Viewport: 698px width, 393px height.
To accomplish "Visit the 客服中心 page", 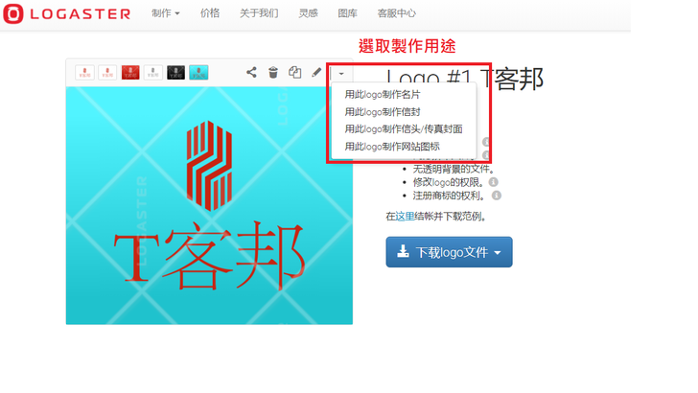I will (397, 13).
